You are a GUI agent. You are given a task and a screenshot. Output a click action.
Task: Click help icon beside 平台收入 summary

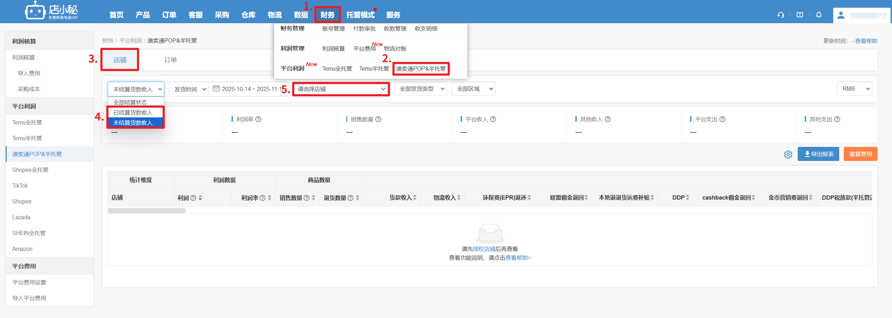pyautogui.click(x=493, y=119)
